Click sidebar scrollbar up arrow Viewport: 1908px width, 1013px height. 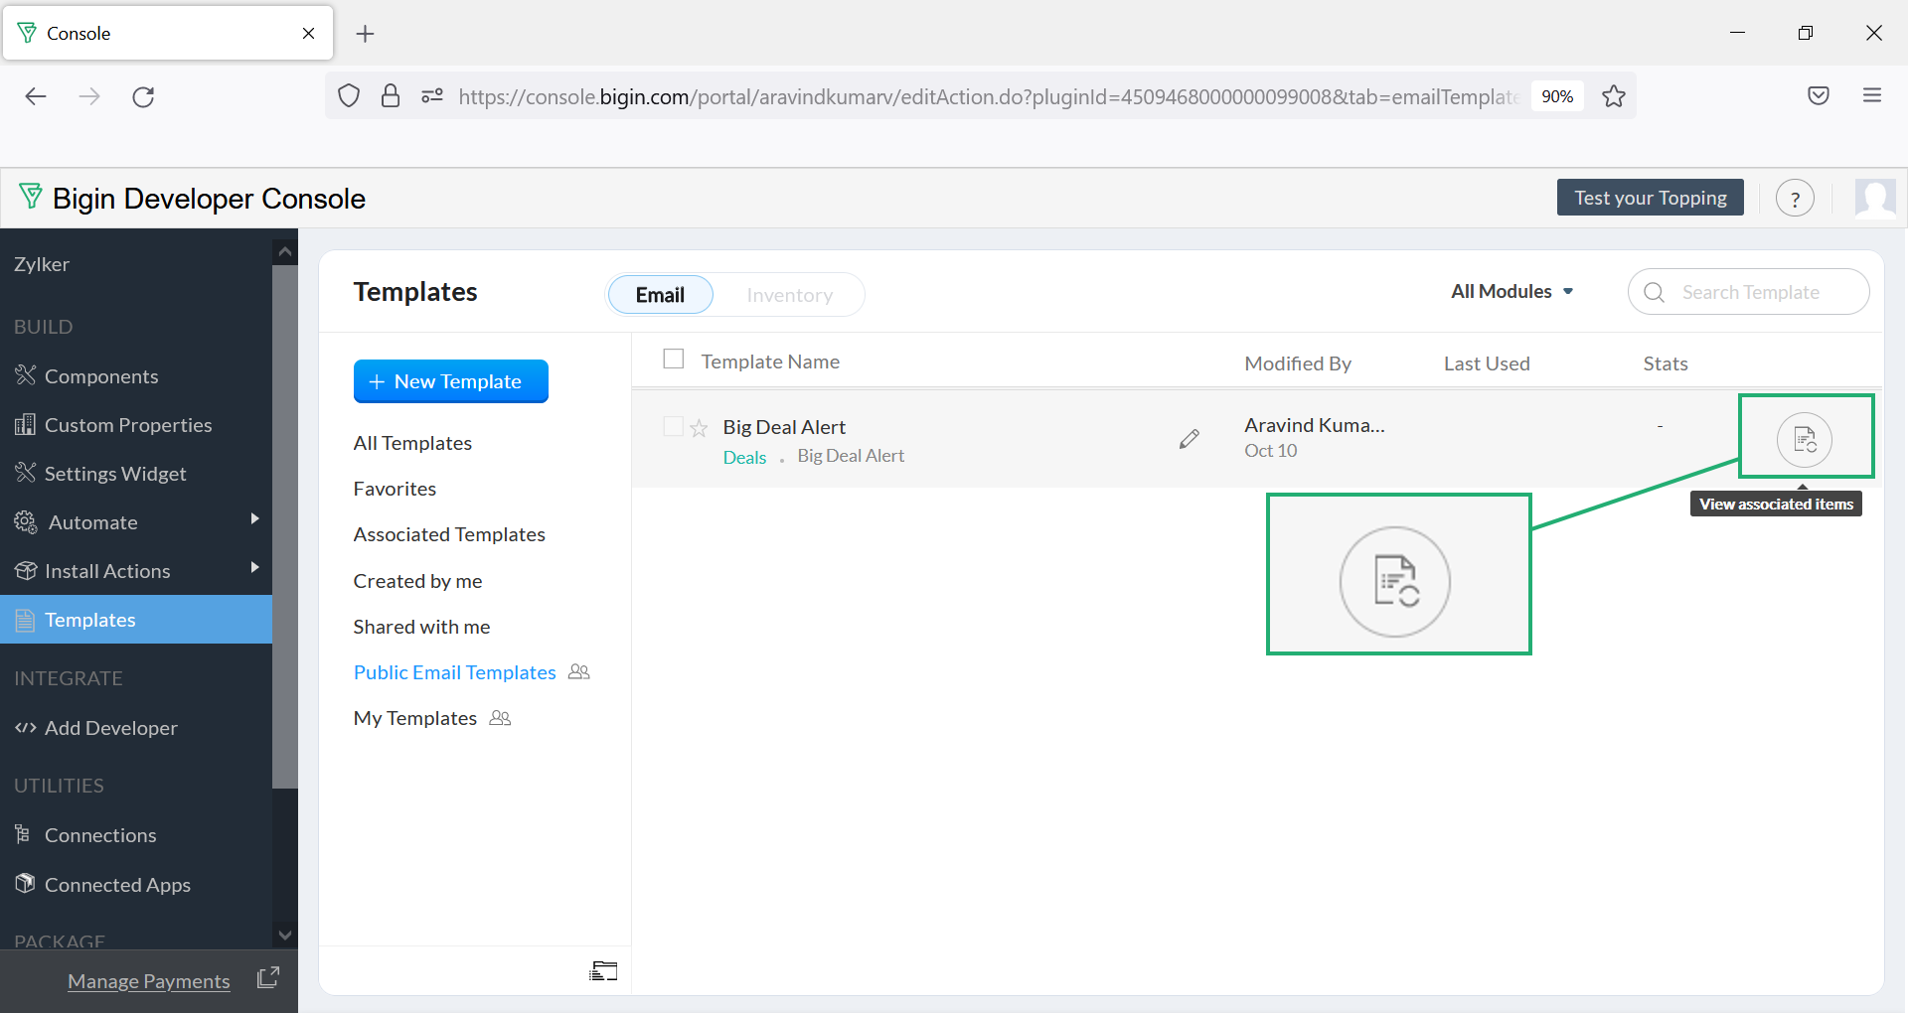[x=285, y=251]
